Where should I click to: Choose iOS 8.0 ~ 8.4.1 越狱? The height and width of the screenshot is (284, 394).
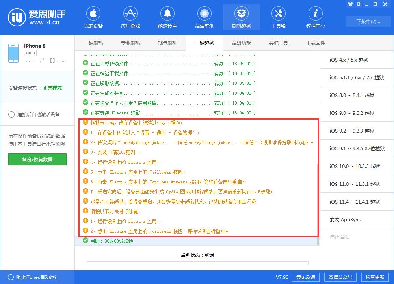pyautogui.click(x=357, y=95)
